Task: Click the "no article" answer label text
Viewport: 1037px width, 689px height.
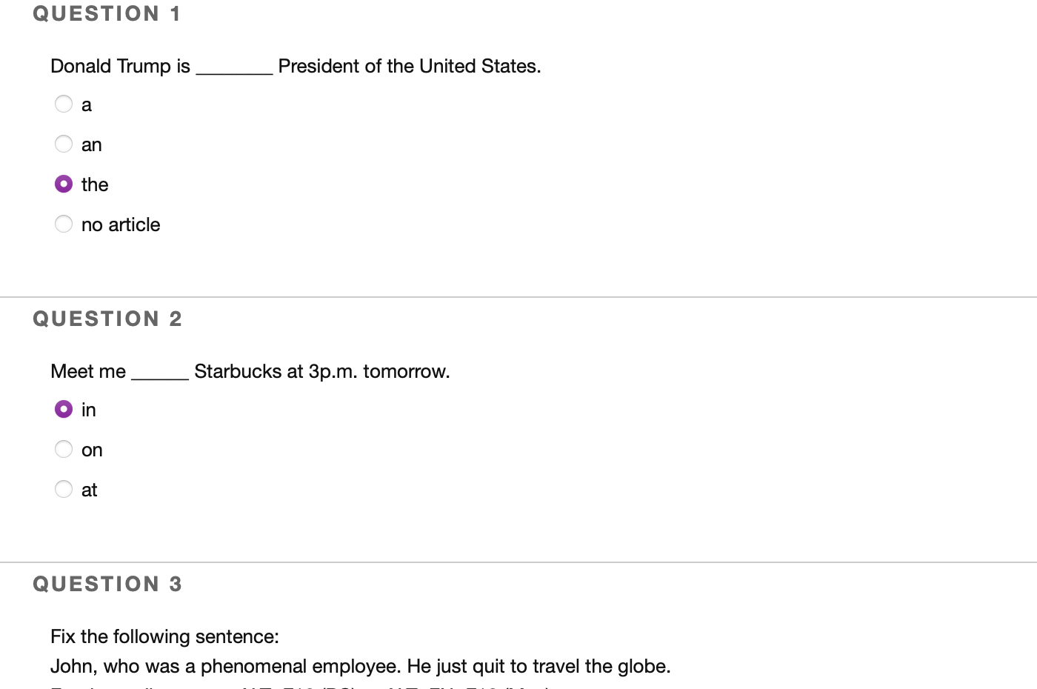Action: coord(120,224)
